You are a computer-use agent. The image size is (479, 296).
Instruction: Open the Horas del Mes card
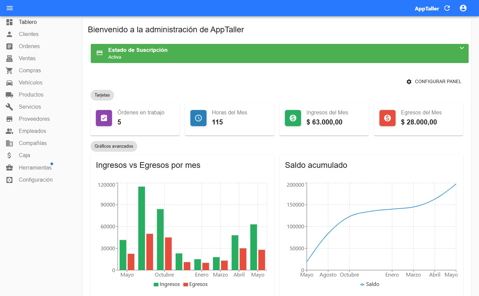click(x=229, y=119)
